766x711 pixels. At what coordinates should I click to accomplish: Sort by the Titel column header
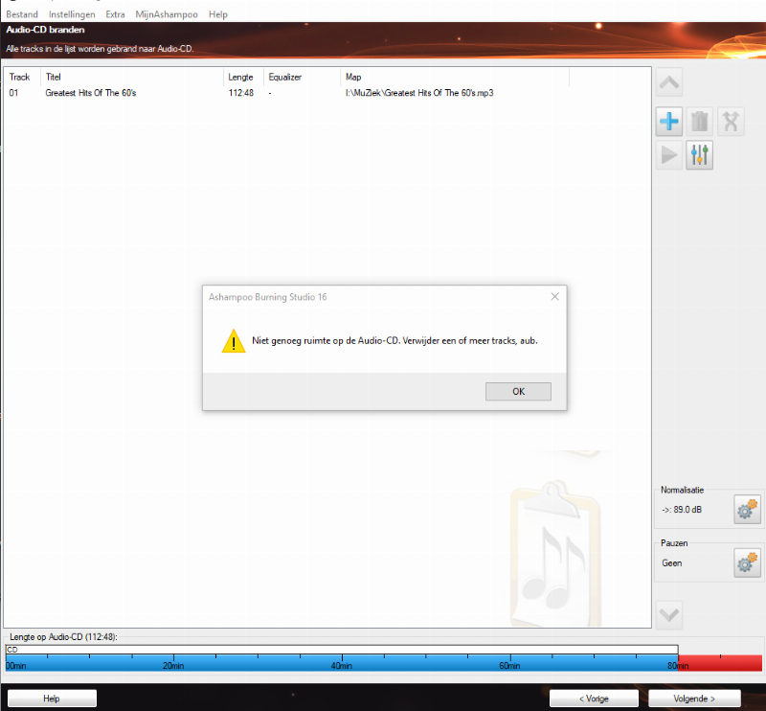(x=132, y=77)
